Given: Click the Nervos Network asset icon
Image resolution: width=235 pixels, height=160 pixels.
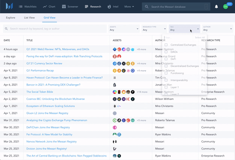Looking at the screenshot, I should click(x=115, y=142).
